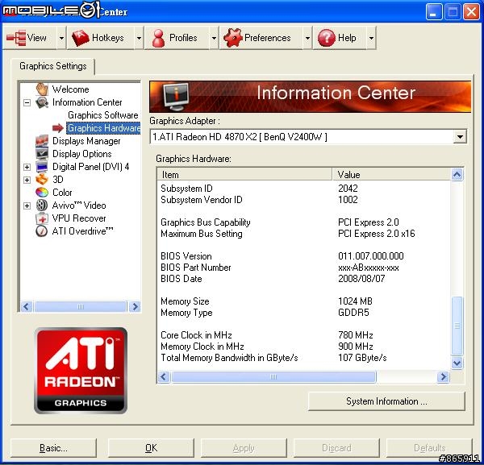The height and width of the screenshot is (465, 484).
Task: Open System Information button
Action: (x=386, y=401)
